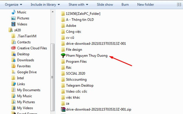Select the việc khác folder icon
Viewport: 183px width, 114px height.
click(63, 97)
